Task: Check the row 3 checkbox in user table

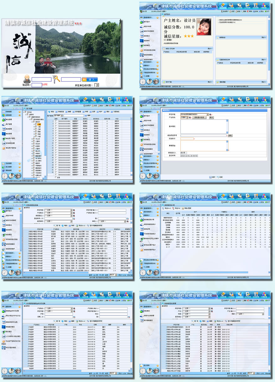Action: (56, 126)
